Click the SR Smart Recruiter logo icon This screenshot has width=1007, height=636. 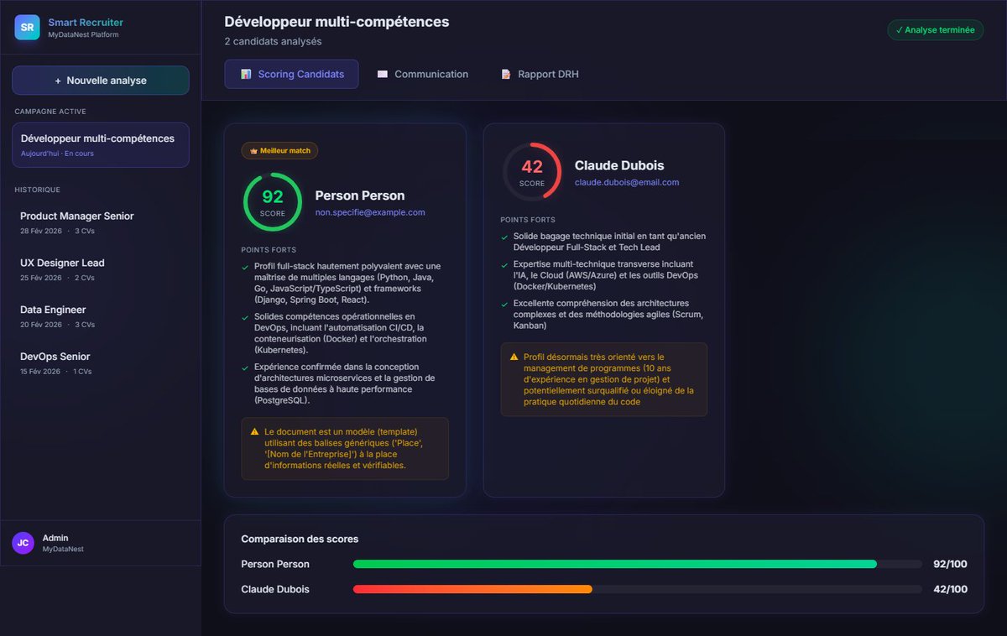[27, 27]
